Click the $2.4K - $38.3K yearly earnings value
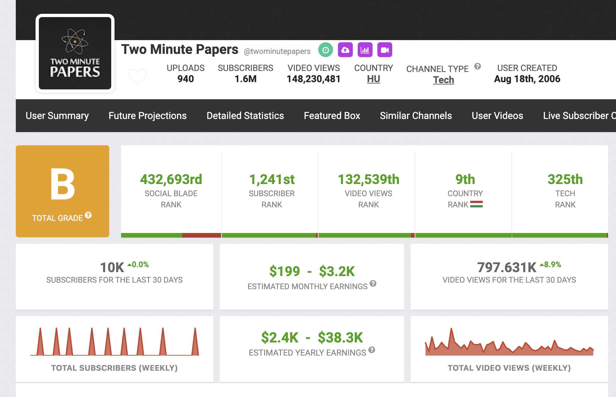This screenshot has height=397, width=616. (x=312, y=338)
